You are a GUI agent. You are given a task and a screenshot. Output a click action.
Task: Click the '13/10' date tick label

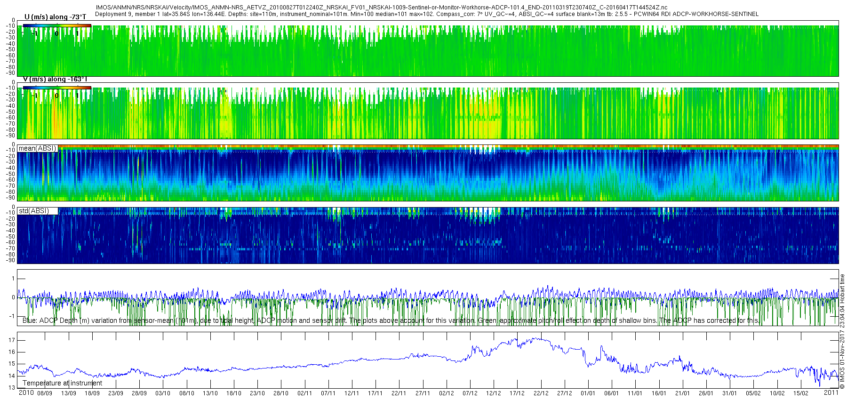210,393
